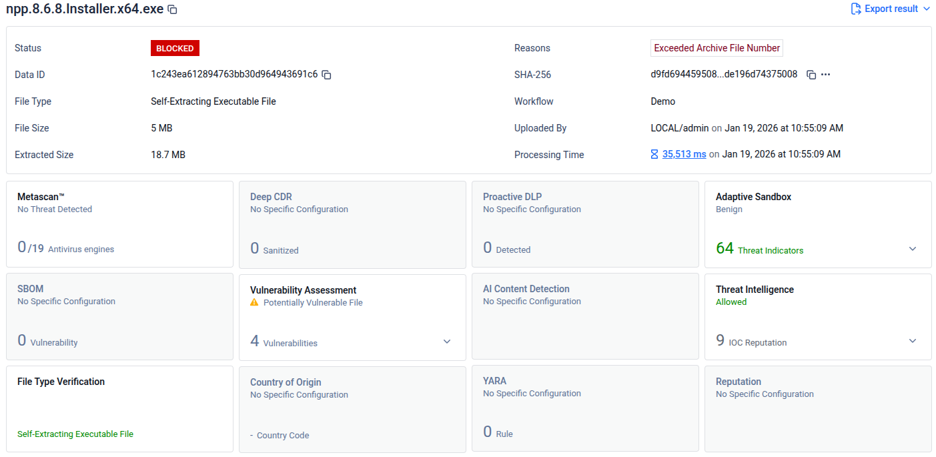Click the vulnerability warning triangle icon
Image resolution: width=936 pixels, height=457 pixels.
click(x=254, y=302)
